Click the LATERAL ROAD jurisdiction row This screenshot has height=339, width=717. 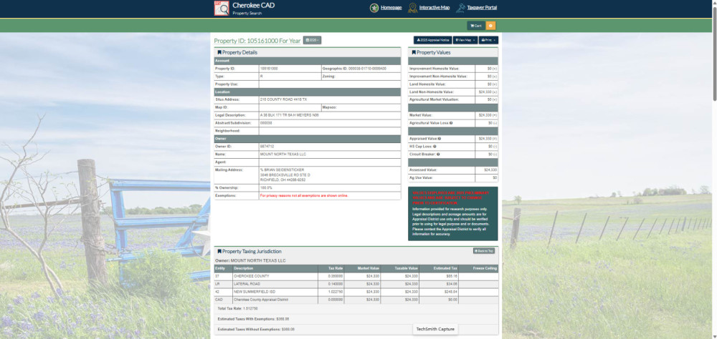(356, 284)
